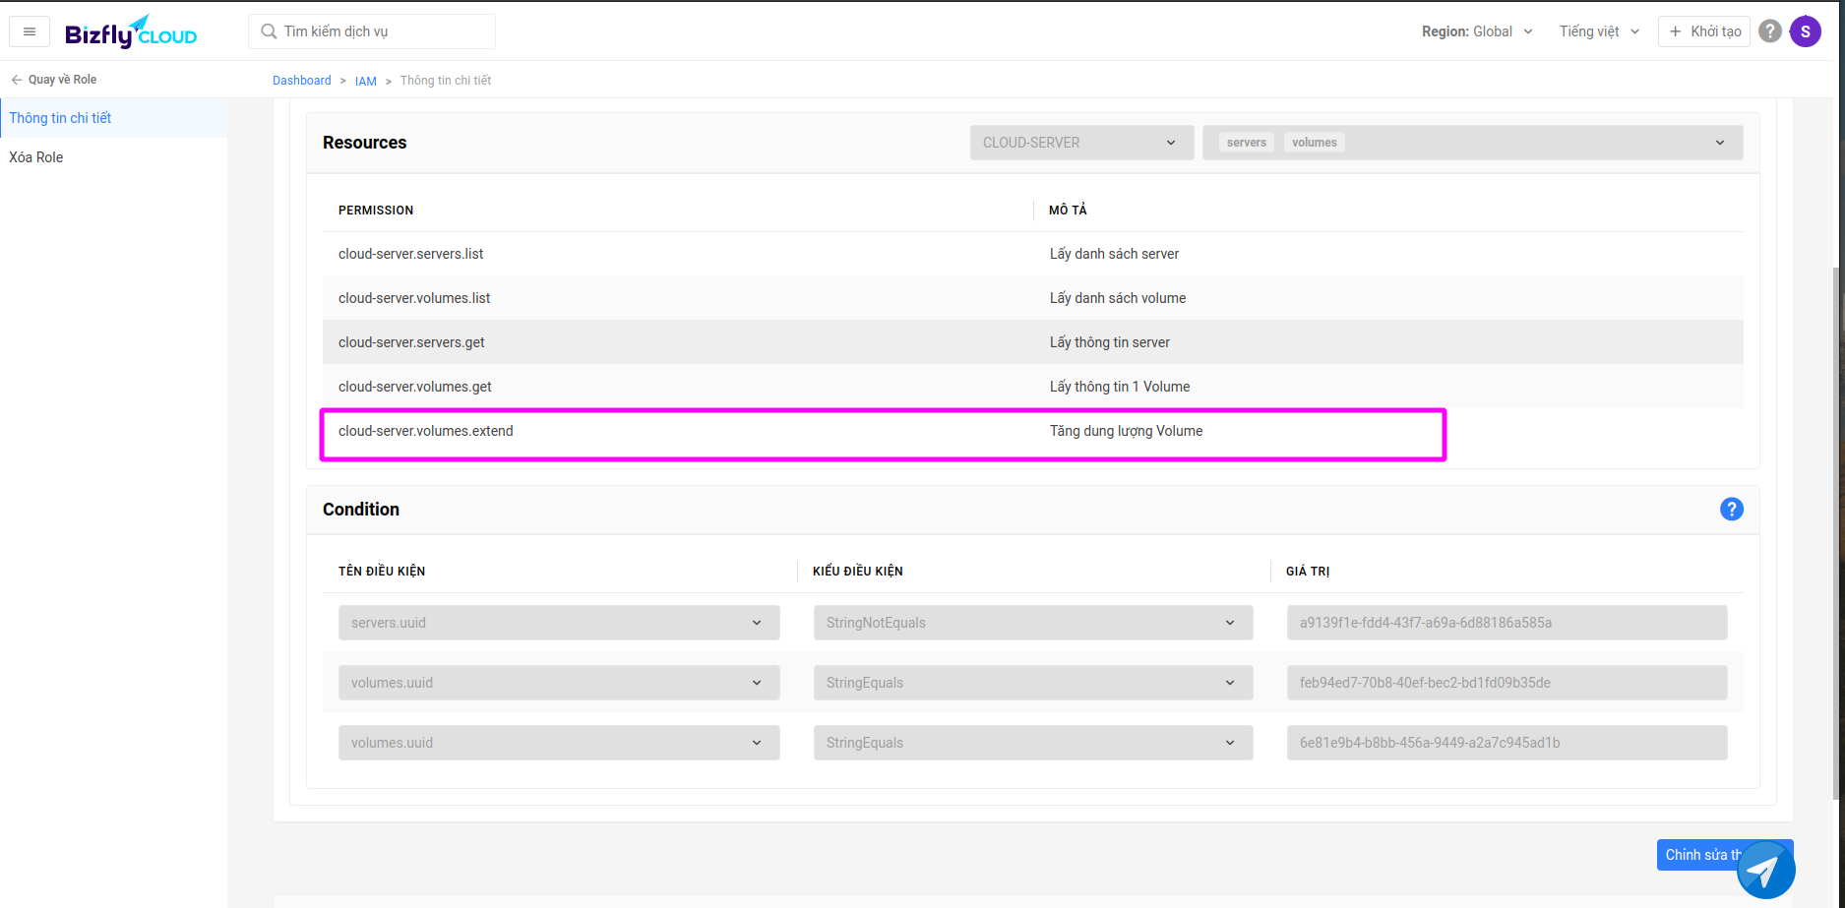1845x908 pixels.
Task: Expand the CLOUD-SERVER service dropdown
Action: [x=1080, y=143]
